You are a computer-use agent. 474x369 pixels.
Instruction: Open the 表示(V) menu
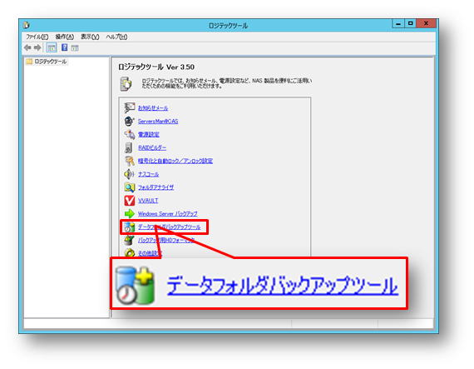tap(90, 37)
